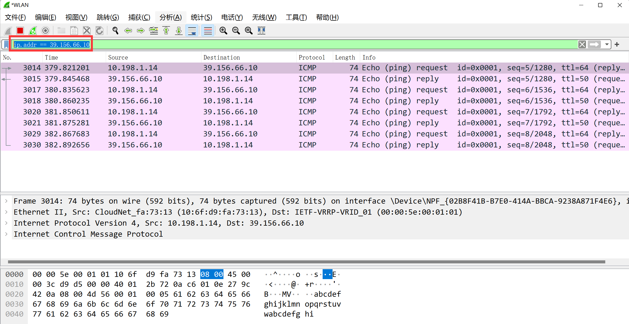The width and height of the screenshot is (629, 324).
Task: Go forward in packet history arrow
Action: pyautogui.click(x=141, y=31)
